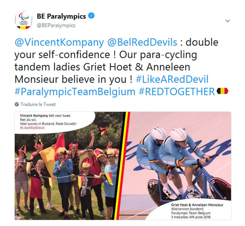Viewport: 245px width, 226px height.
Task: Click the blue verified badge icon
Action: tap(91, 16)
